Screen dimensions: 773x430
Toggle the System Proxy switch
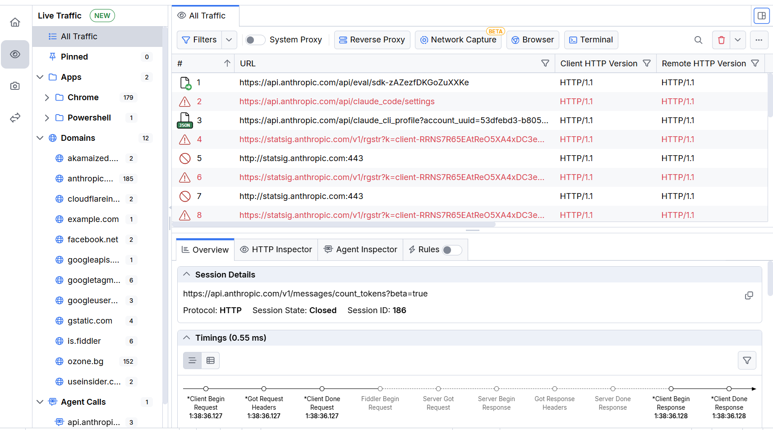tap(255, 40)
